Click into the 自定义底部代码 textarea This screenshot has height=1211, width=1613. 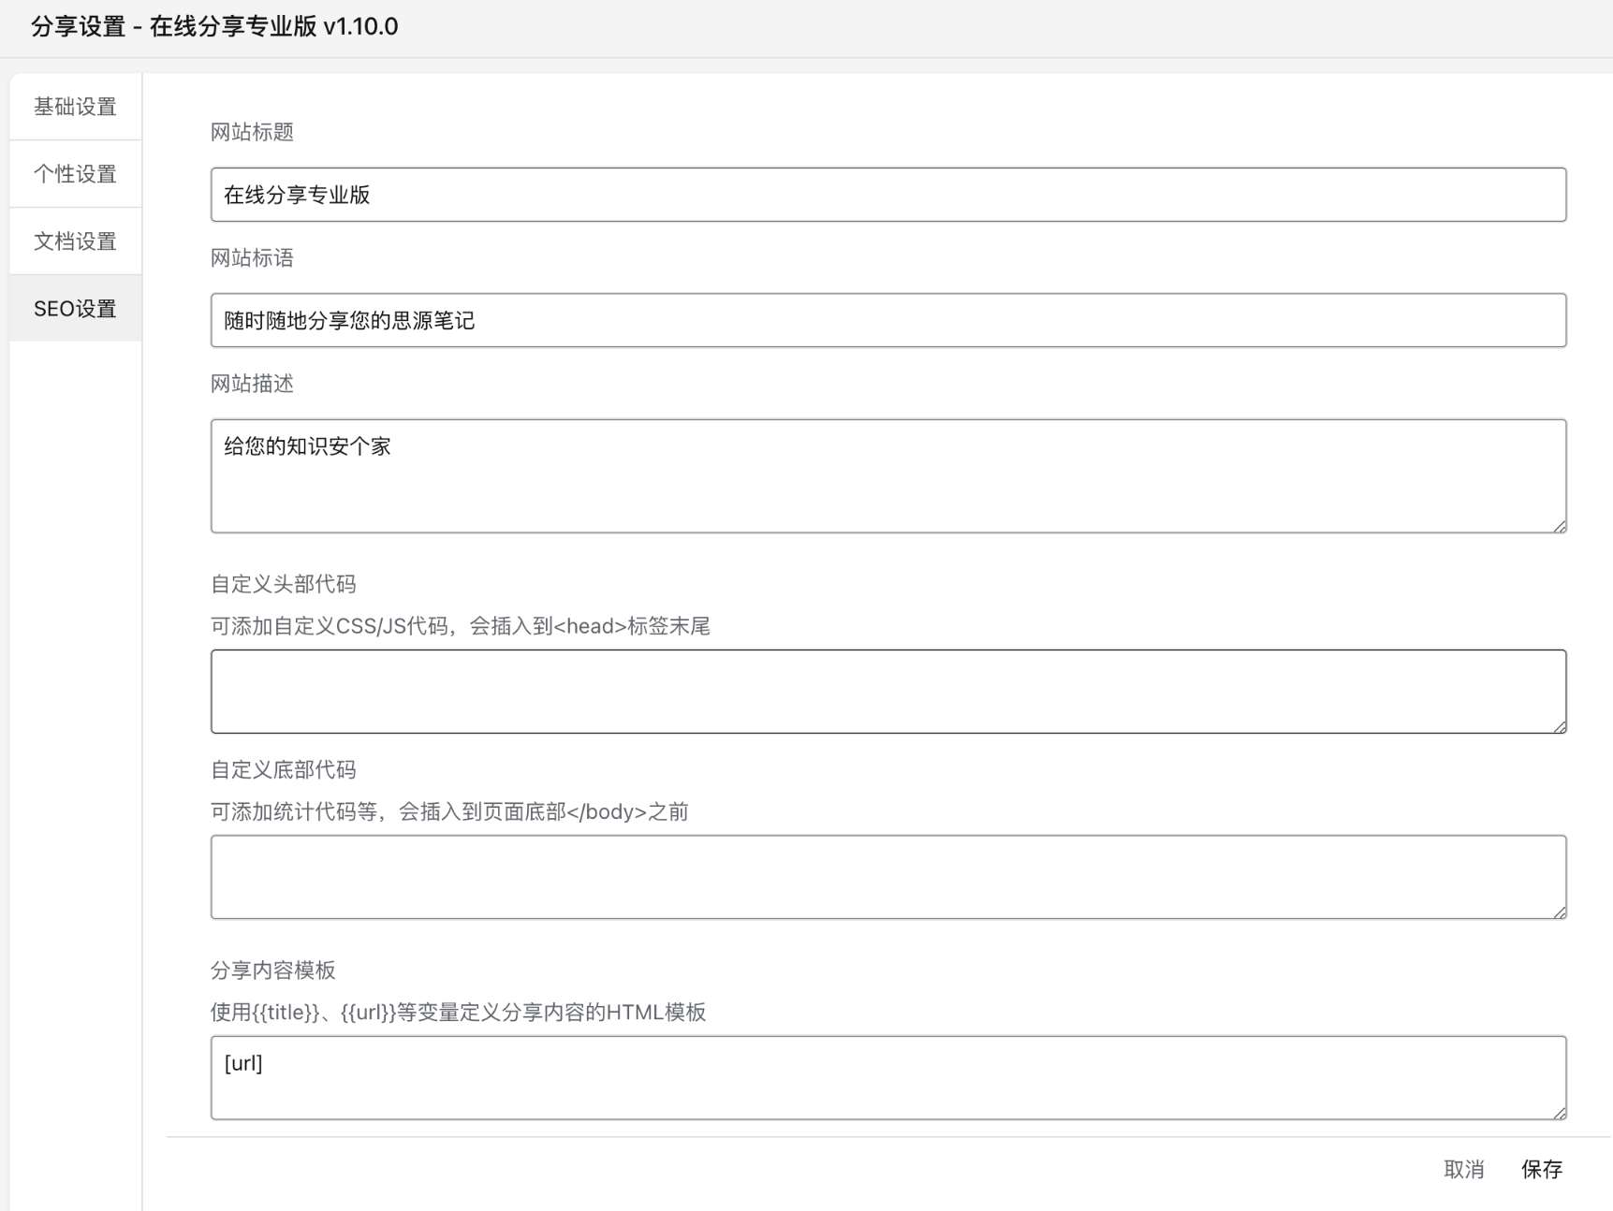point(887,876)
